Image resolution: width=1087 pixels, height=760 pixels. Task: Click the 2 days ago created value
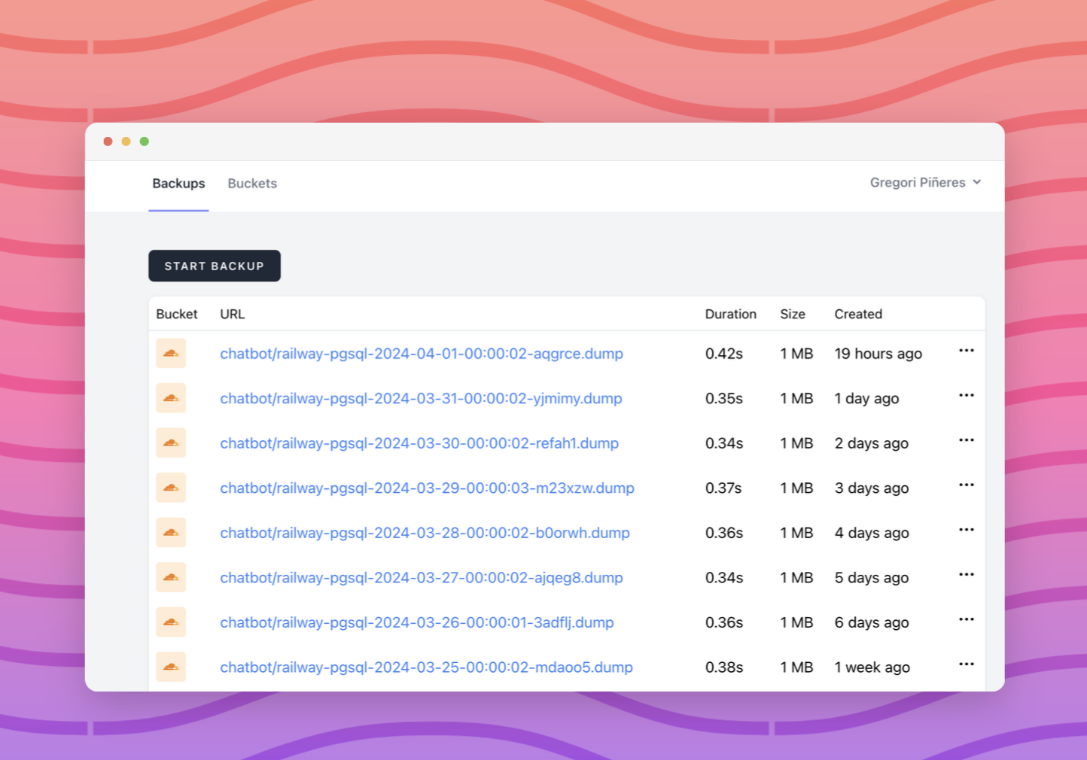pyautogui.click(x=871, y=443)
